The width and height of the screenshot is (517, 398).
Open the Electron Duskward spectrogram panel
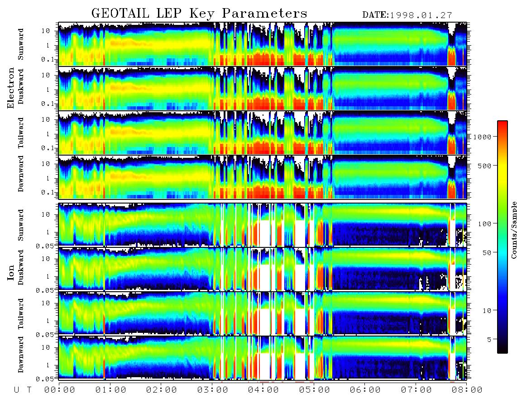point(263,88)
